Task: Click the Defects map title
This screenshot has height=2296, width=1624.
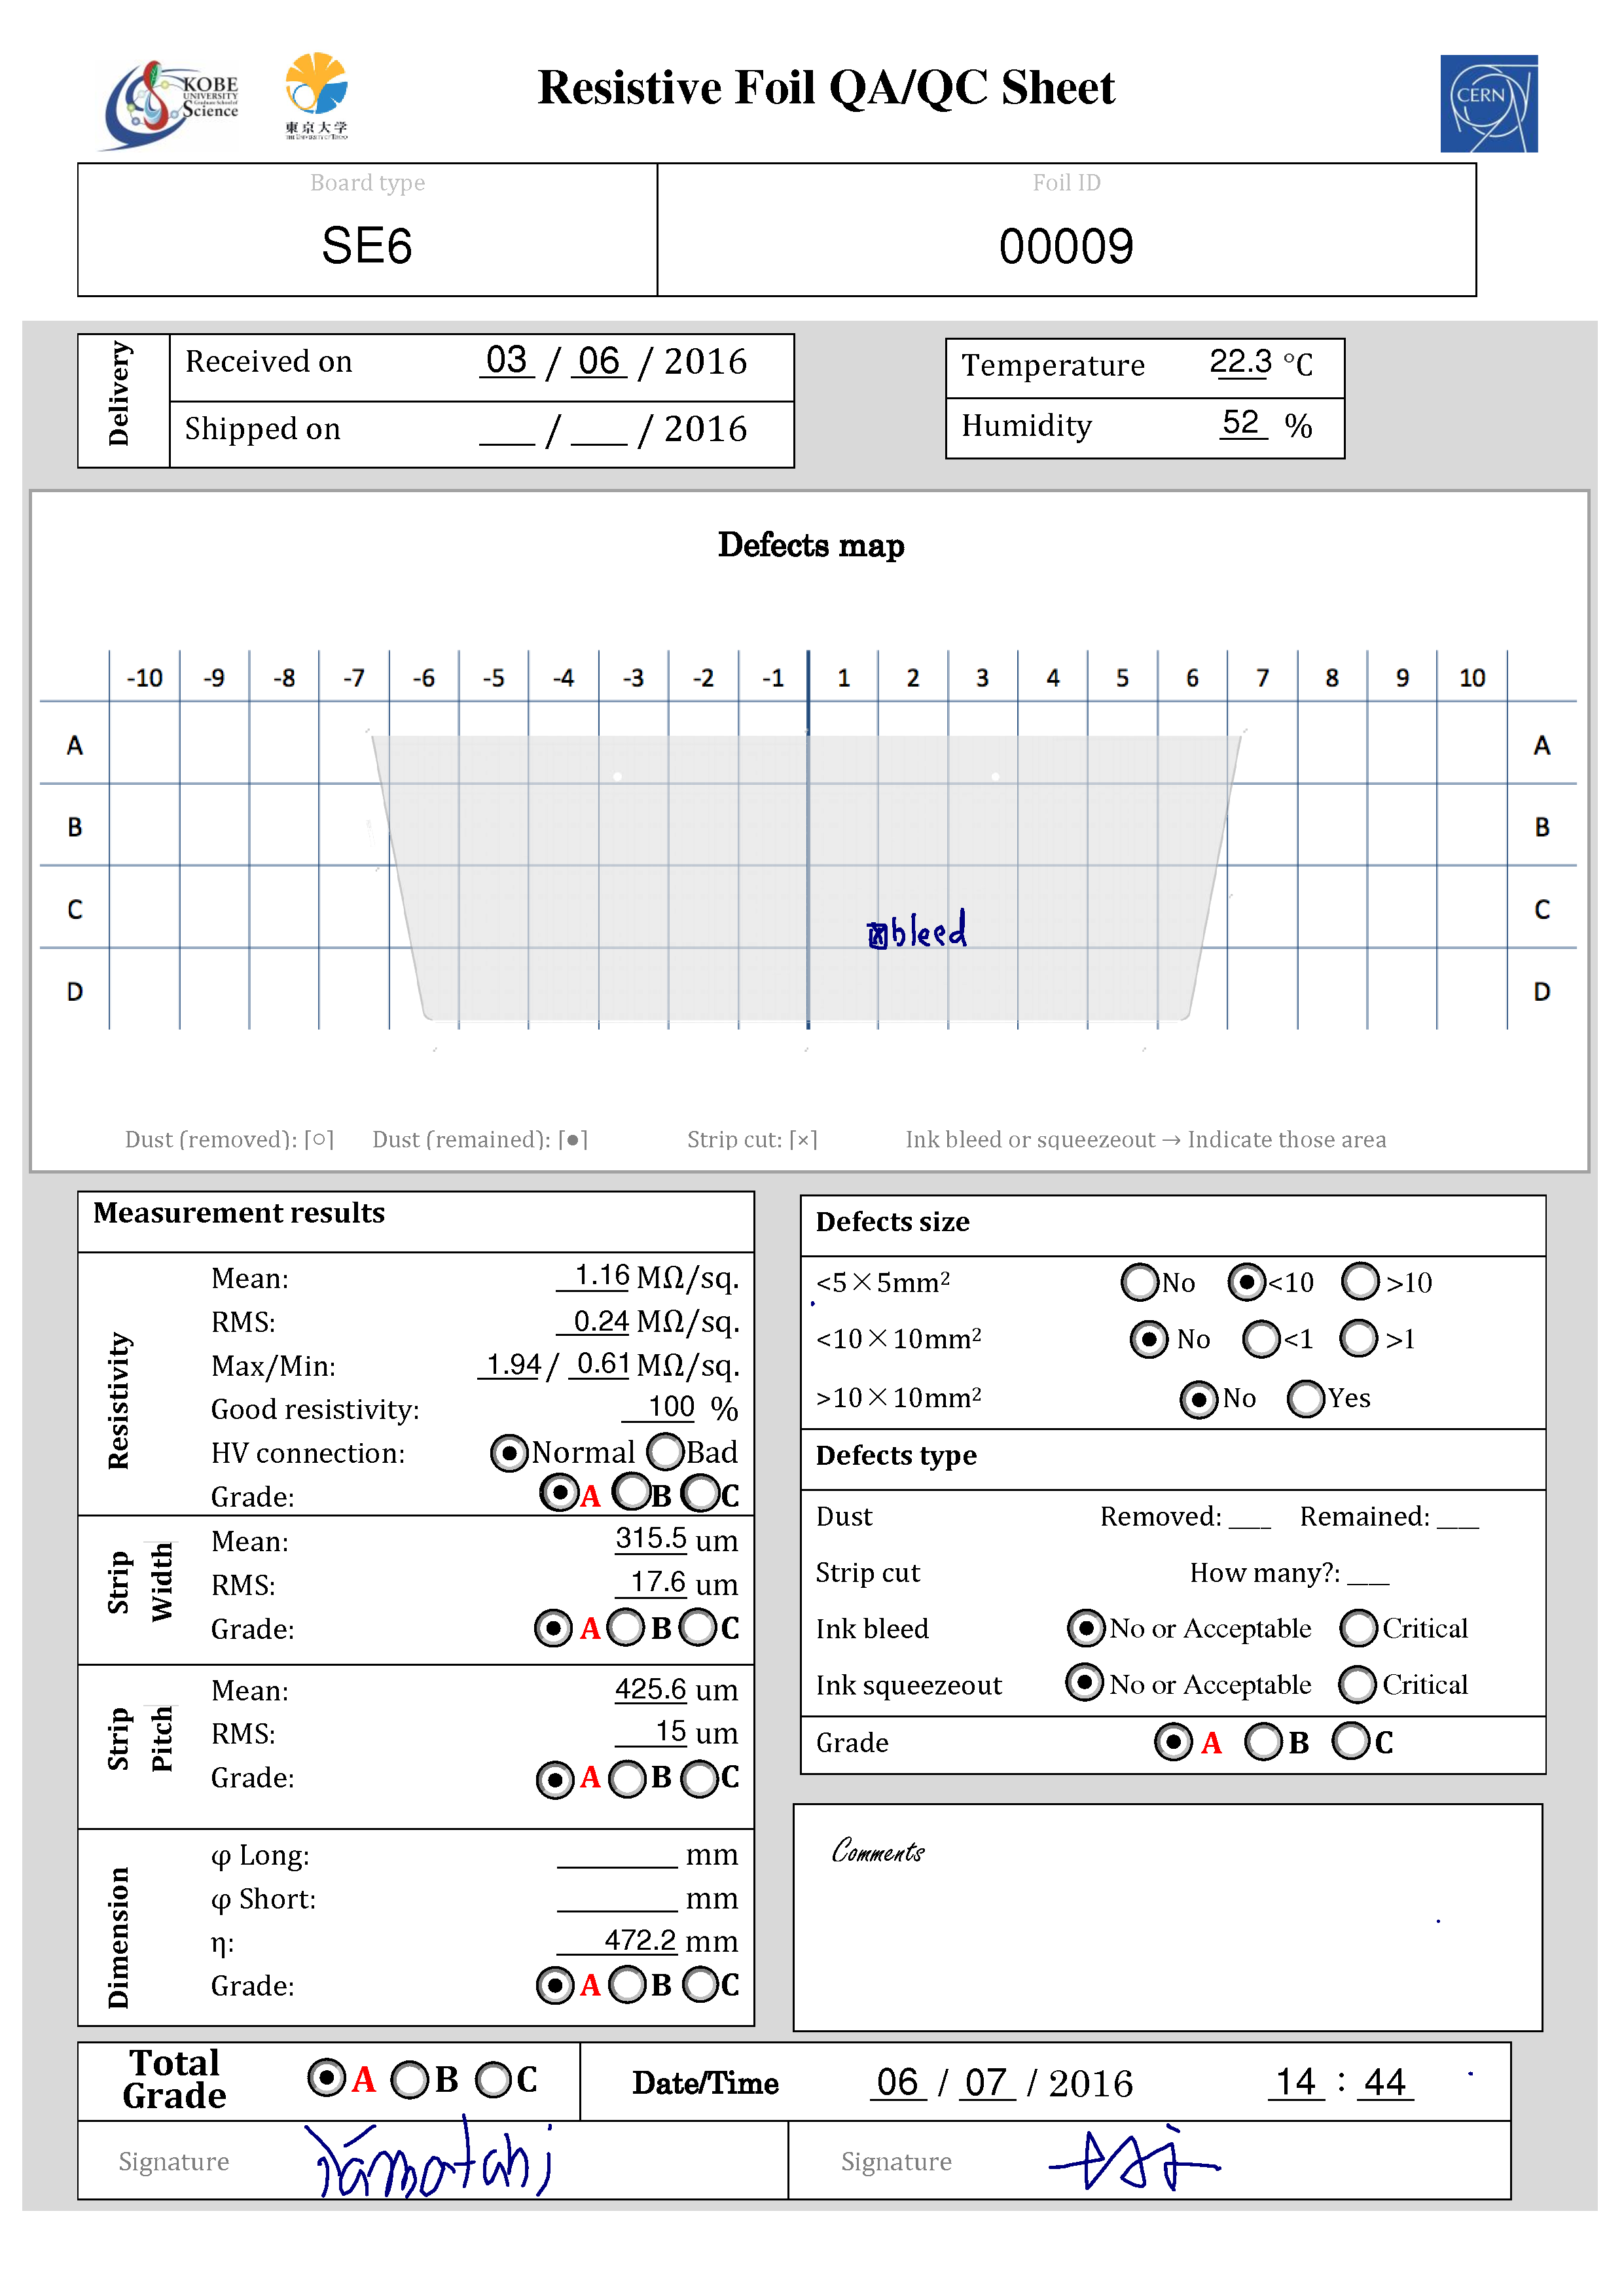Action: coord(811,545)
